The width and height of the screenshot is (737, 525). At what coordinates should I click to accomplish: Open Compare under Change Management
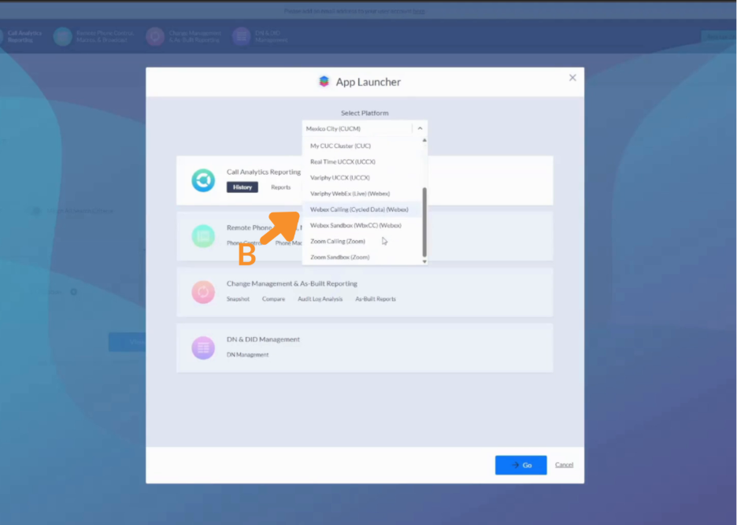coord(273,299)
